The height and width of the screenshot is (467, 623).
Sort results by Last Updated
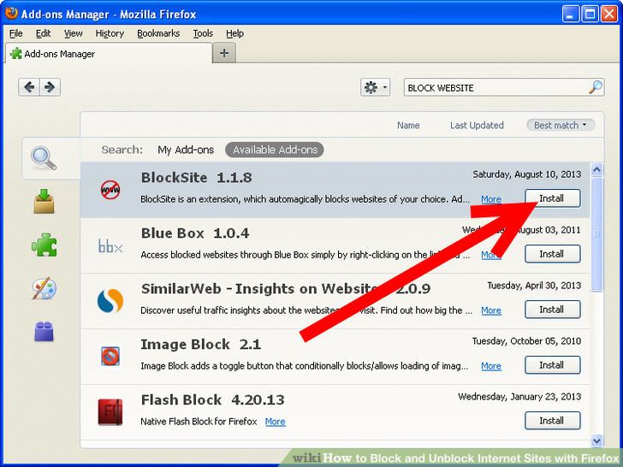click(477, 125)
